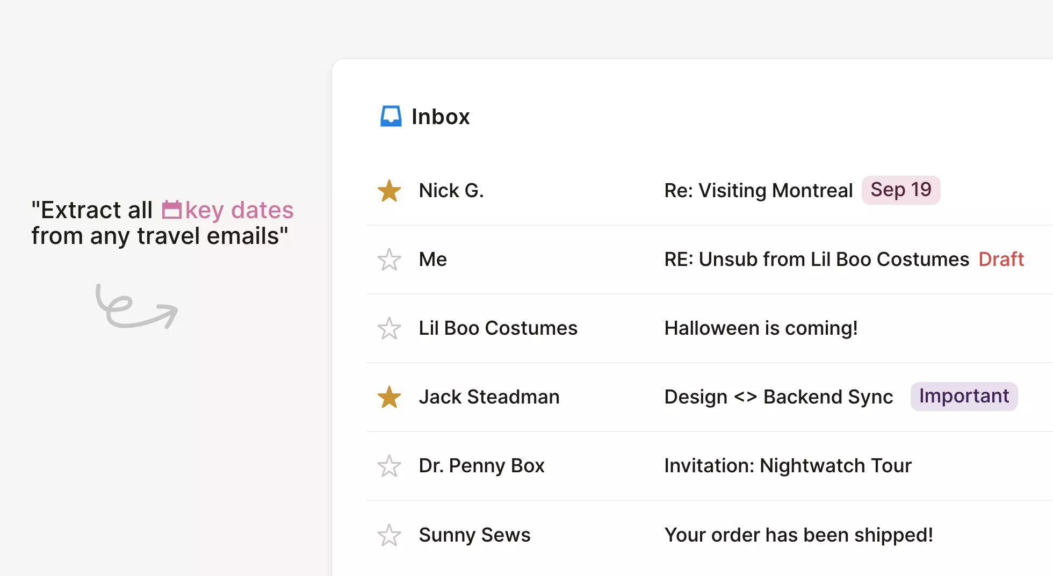Click the pink 'key dates' text

[240, 210]
